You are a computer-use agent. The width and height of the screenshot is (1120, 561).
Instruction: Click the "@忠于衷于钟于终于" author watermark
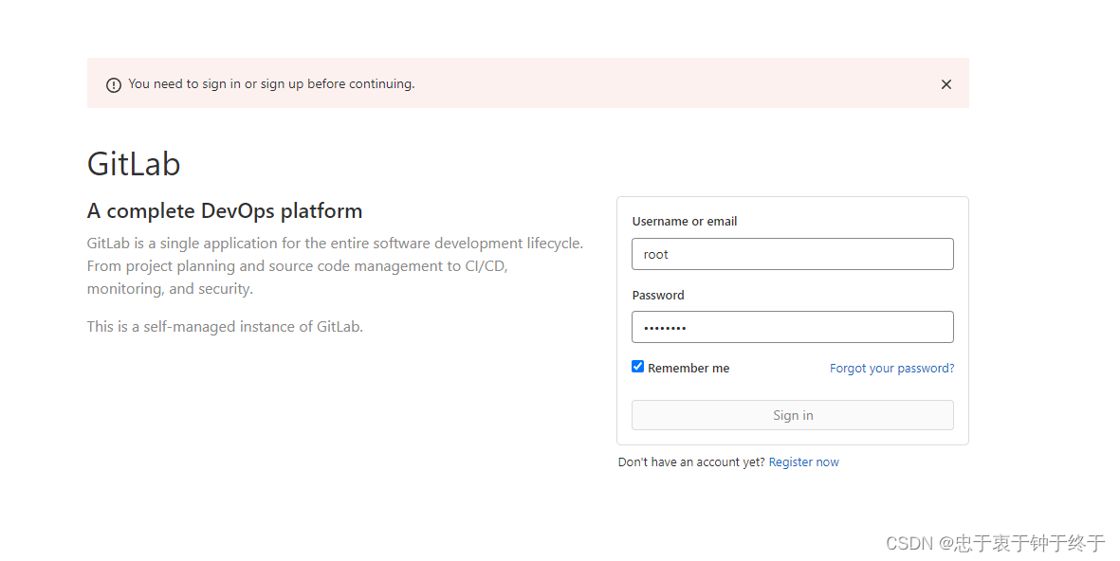(x=1022, y=543)
